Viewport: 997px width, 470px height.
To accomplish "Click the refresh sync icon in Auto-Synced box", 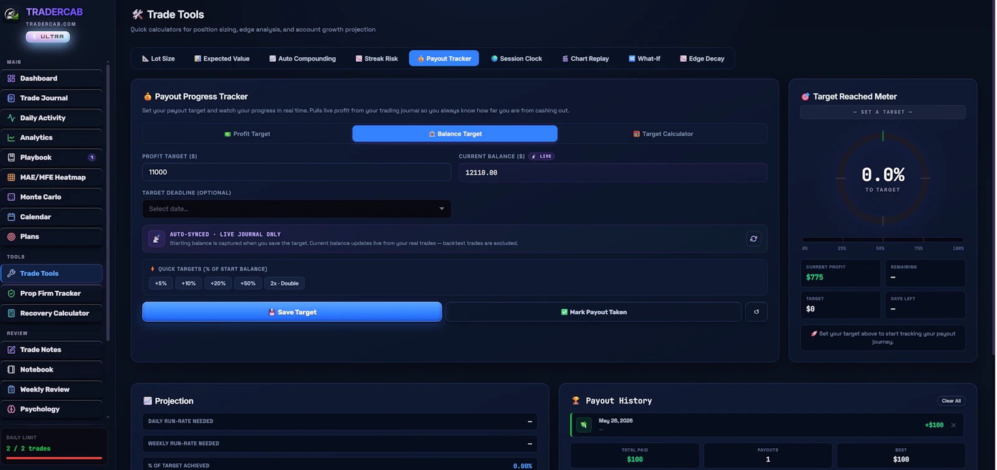I will (x=753, y=238).
